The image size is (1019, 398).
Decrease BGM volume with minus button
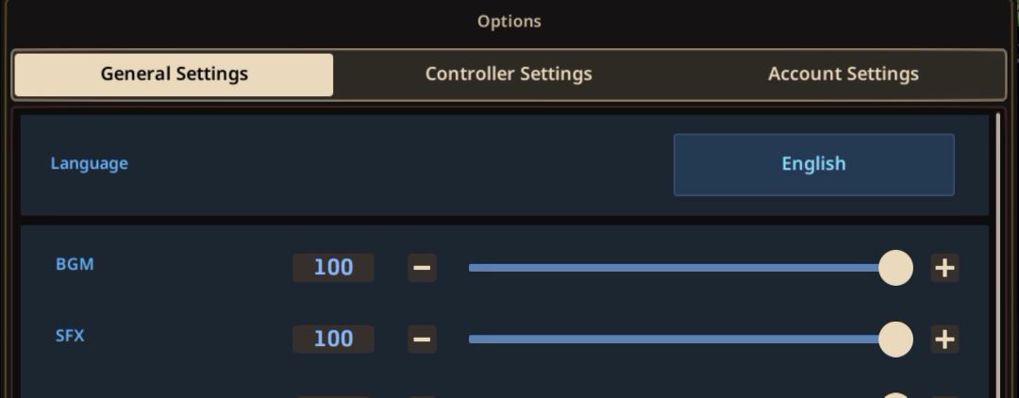(x=422, y=268)
